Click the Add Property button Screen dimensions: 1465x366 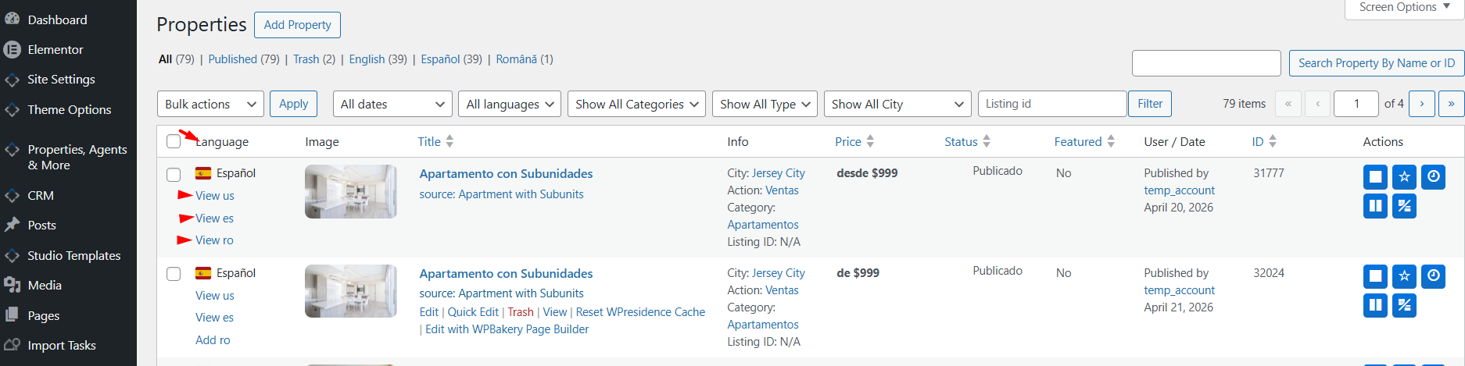(x=297, y=25)
